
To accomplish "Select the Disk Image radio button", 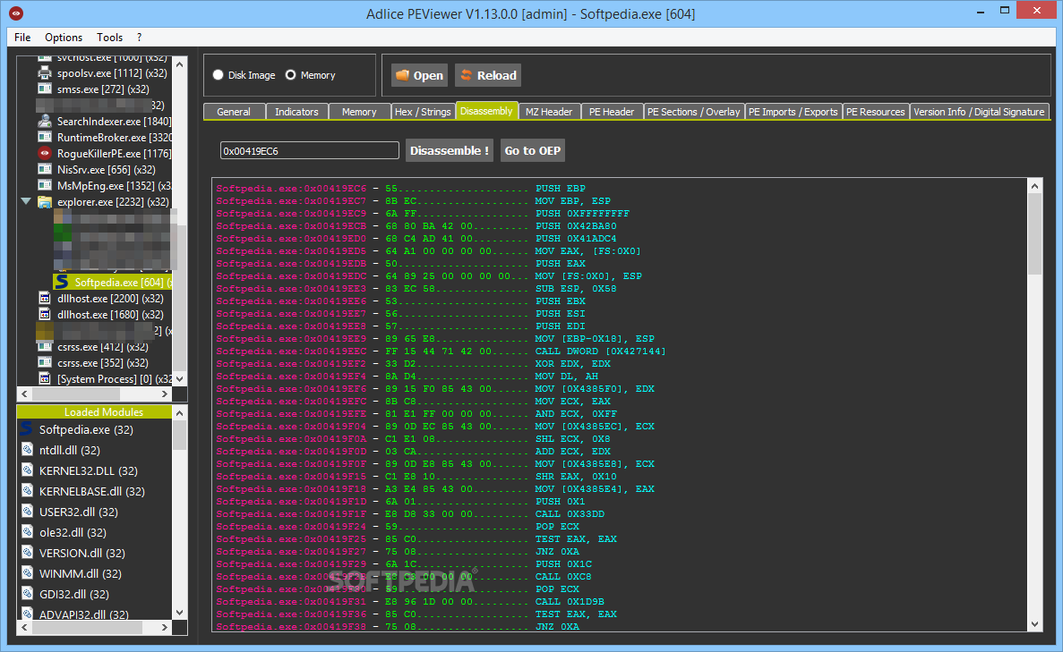I will point(219,75).
